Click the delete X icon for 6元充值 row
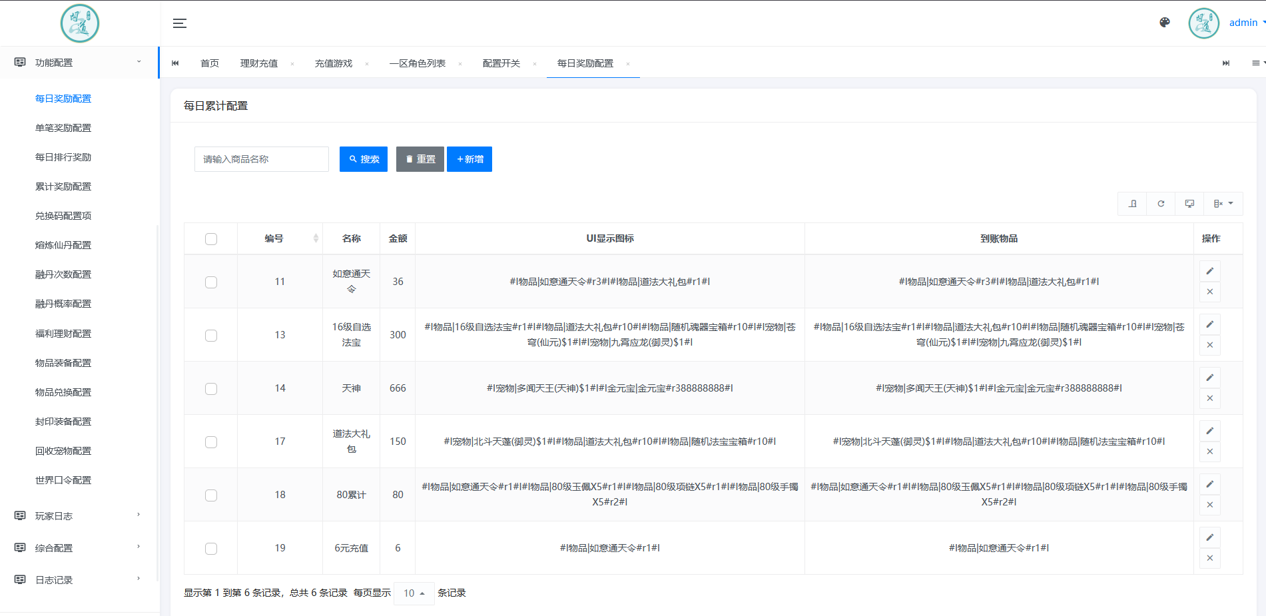This screenshot has width=1266, height=616. [x=1209, y=558]
